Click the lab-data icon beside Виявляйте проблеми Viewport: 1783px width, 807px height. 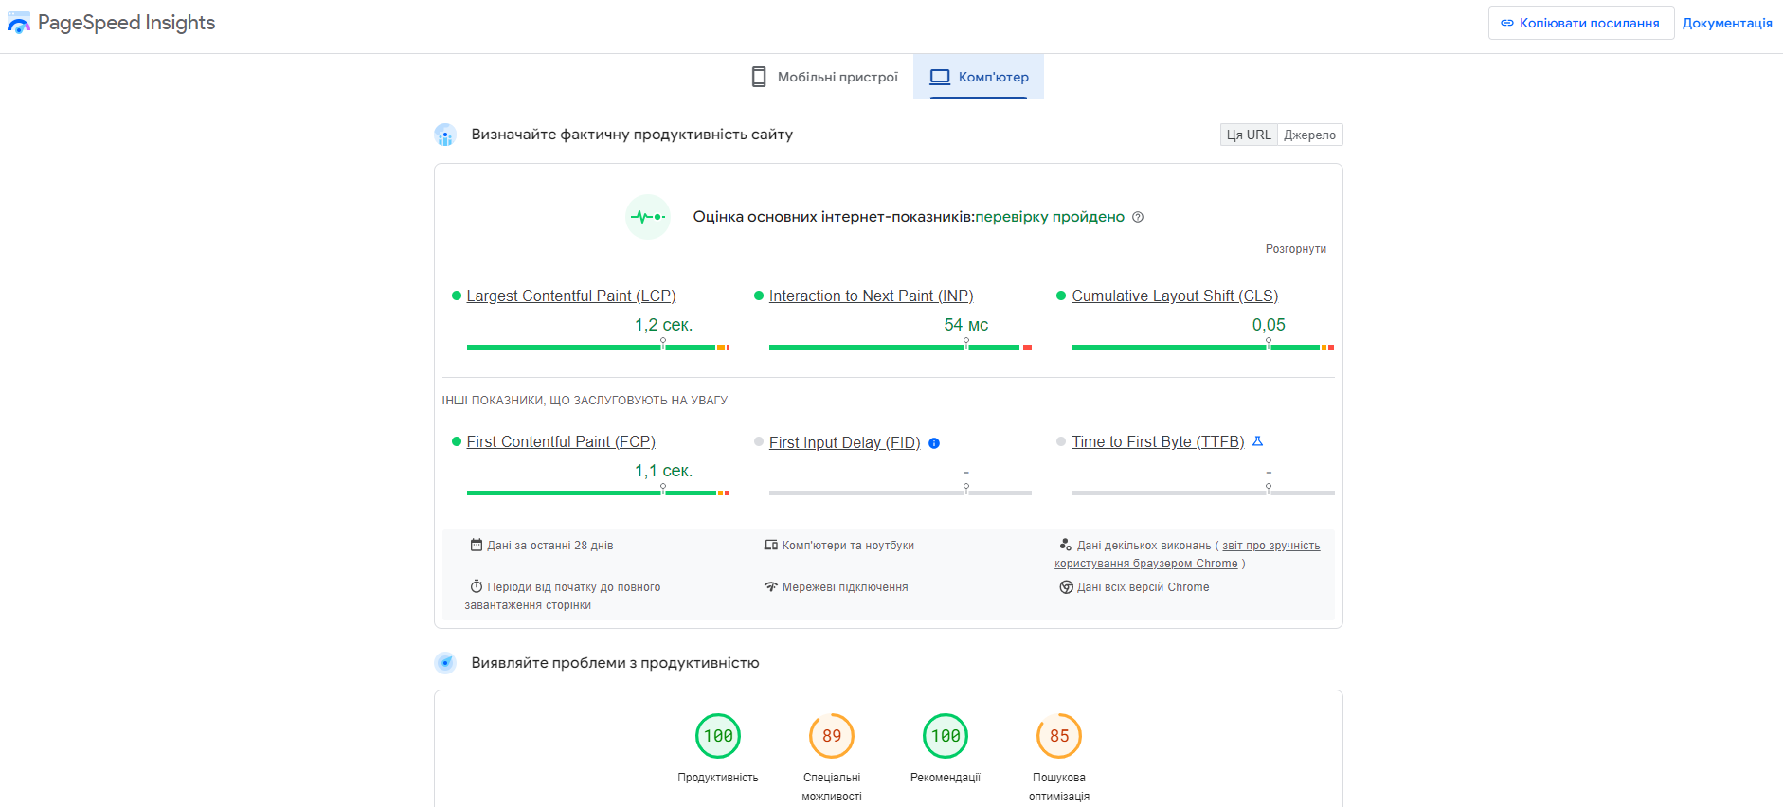(x=445, y=663)
